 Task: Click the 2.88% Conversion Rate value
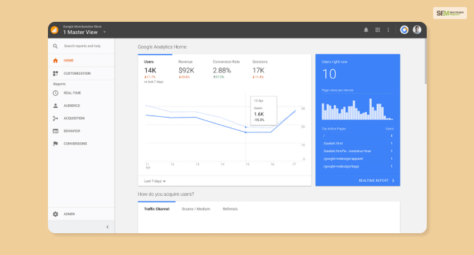tap(221, 70)
